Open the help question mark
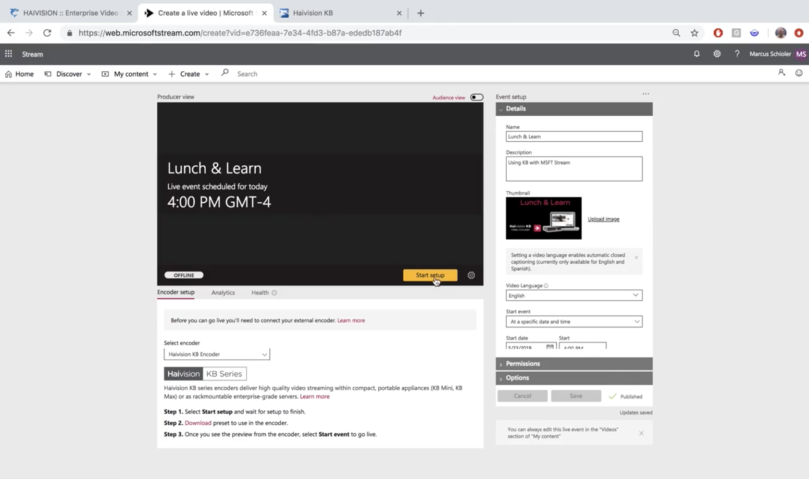This screenshot has width=809, height=479. (x=737, y=54)
